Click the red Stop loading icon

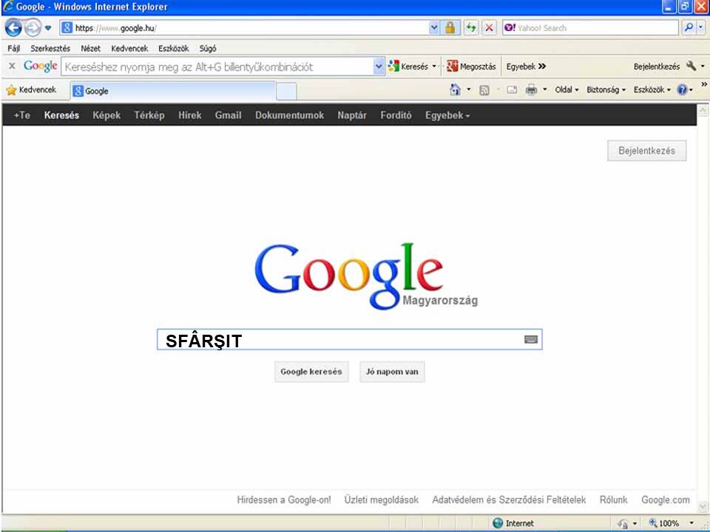point(489,28)
